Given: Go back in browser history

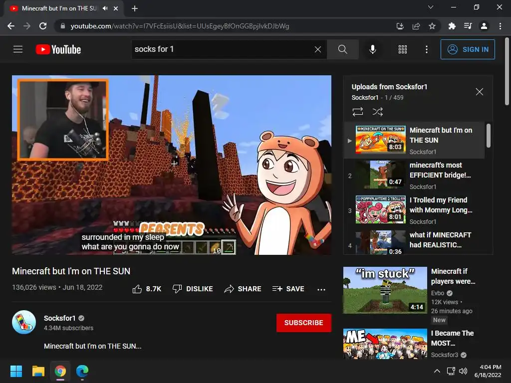Looking at the screenshot, I should (11, 26).
